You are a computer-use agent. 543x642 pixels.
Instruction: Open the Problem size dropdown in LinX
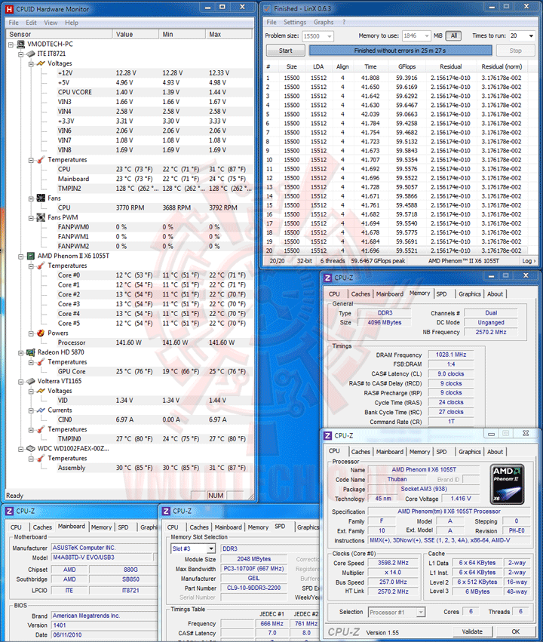pos(330,36)
